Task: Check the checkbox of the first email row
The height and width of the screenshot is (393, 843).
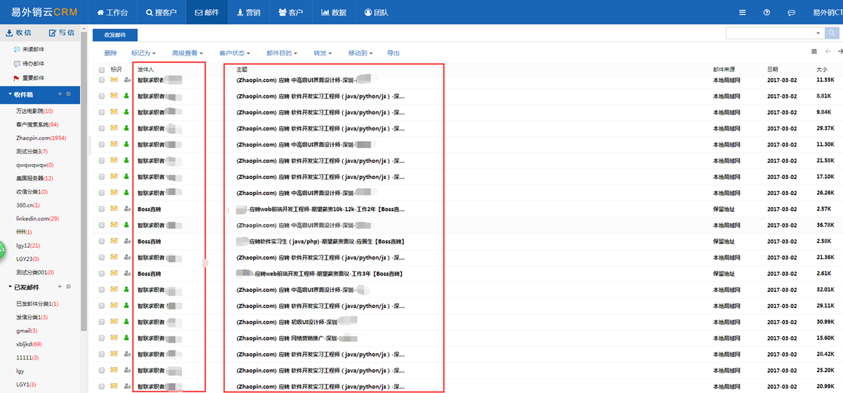Action: coord(101,80)
